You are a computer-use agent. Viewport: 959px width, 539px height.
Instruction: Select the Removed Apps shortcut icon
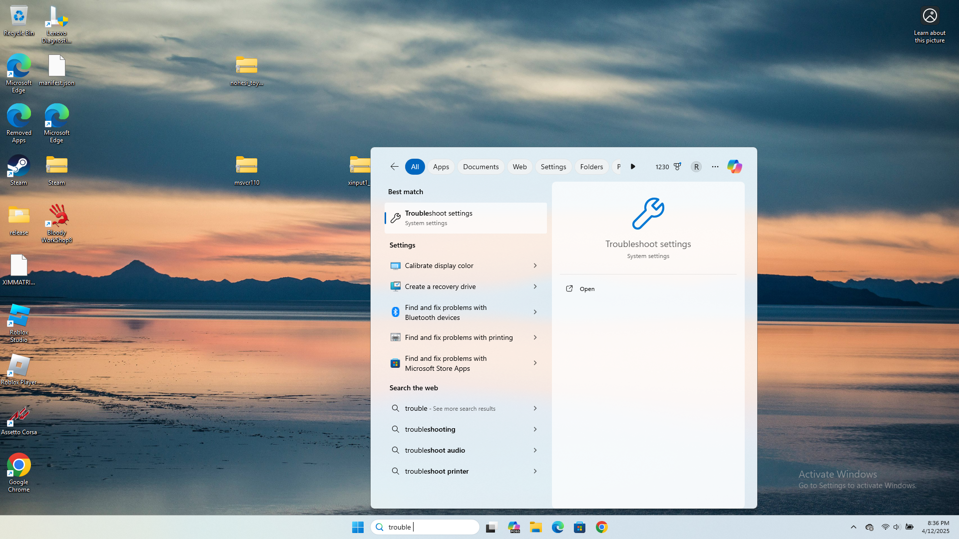[x=19, y=123]
